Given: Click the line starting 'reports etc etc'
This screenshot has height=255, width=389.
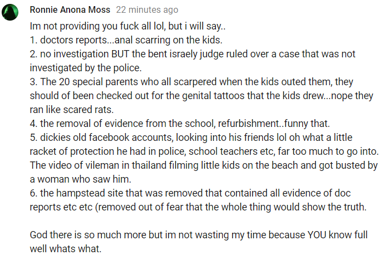Looking at the screenshot, I should click(x=198, y=207).
